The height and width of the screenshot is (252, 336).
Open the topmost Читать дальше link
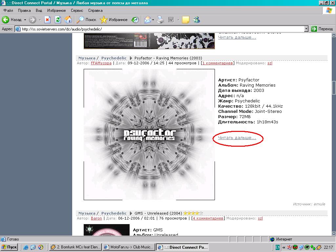[237, 37]
